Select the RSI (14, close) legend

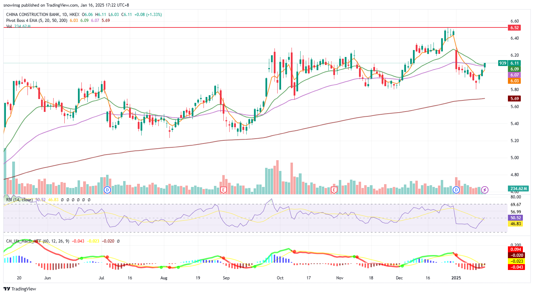(x=19, y=200)
